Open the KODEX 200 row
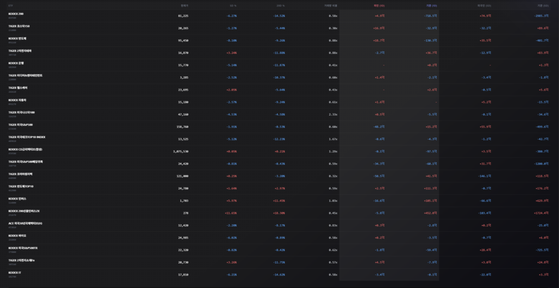Screen dimensions: 559x288 [x=16, y=14]
